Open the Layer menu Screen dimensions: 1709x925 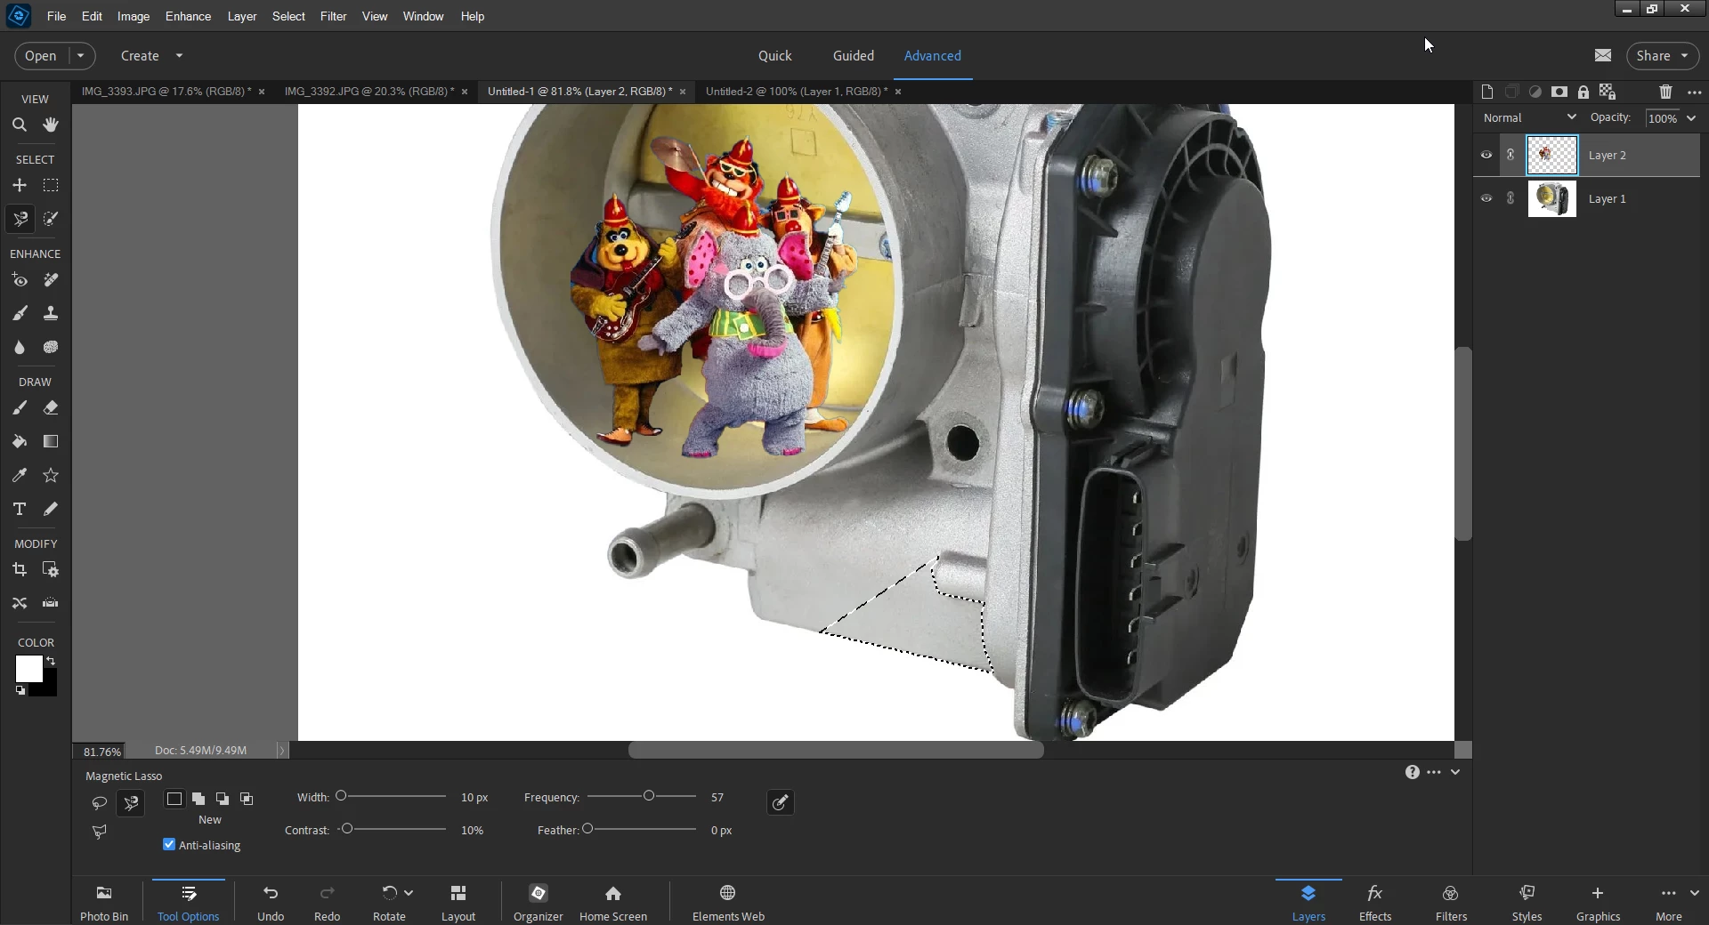(x=241, y=16)
